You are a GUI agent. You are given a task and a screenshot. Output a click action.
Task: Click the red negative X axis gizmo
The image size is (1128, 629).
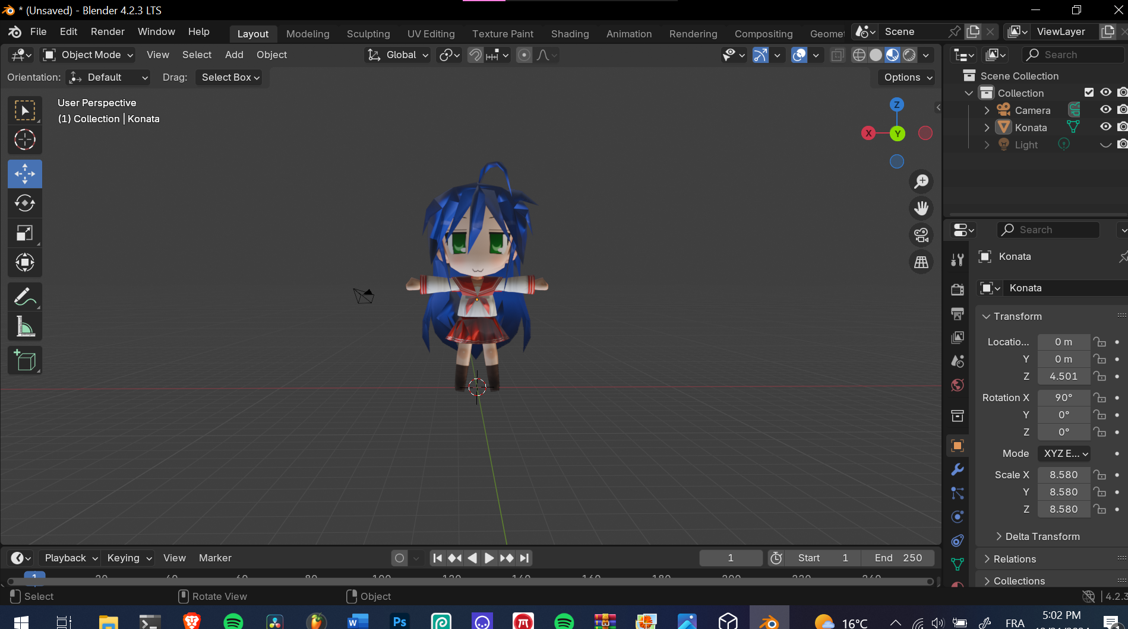coord(925,133)
